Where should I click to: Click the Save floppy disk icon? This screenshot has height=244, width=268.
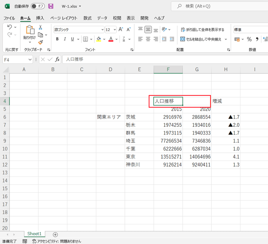click(x=51, y=6)
